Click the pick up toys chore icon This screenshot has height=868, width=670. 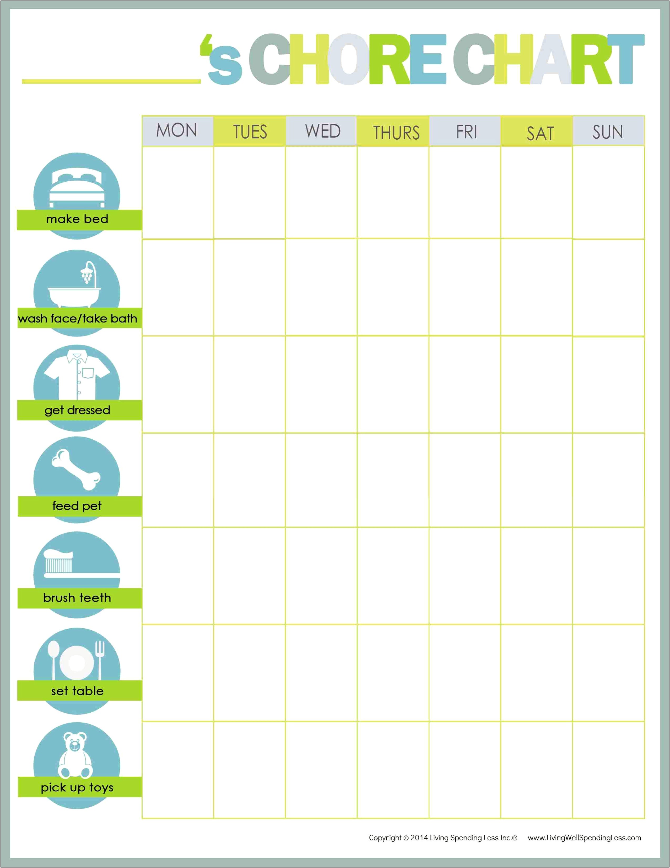[x=79, y=768]
